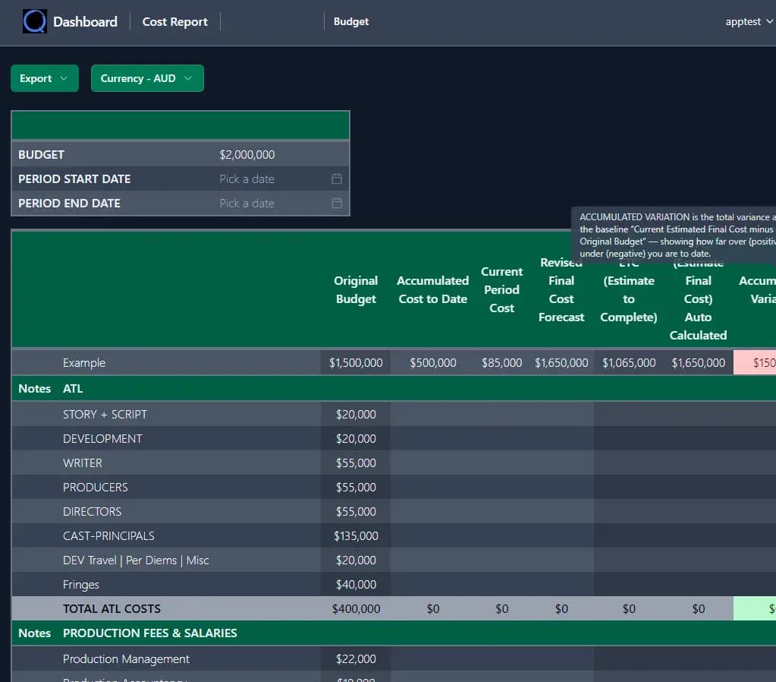Click CAST-PRINCIPALS budget $135,000
The height and width of the screenshot is (682, 776).
(x=356, y=535)
